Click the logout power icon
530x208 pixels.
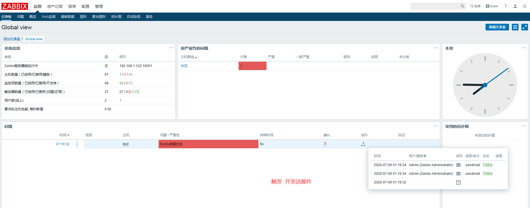524,6
